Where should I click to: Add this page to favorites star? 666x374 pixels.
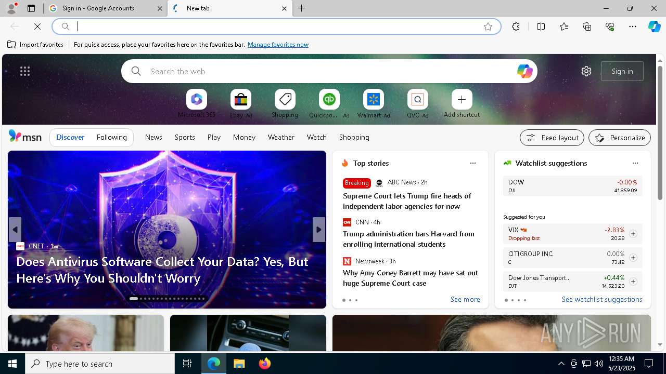[x=488, y=26]
